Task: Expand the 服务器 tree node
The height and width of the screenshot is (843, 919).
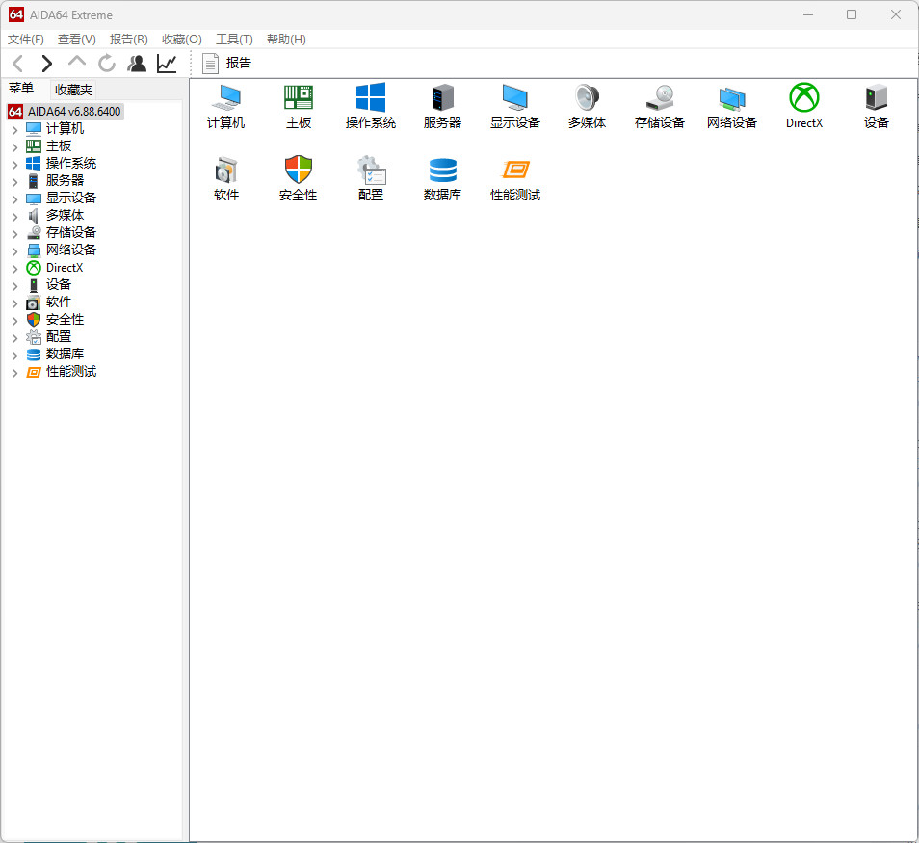Action: [x=15, y=181]
